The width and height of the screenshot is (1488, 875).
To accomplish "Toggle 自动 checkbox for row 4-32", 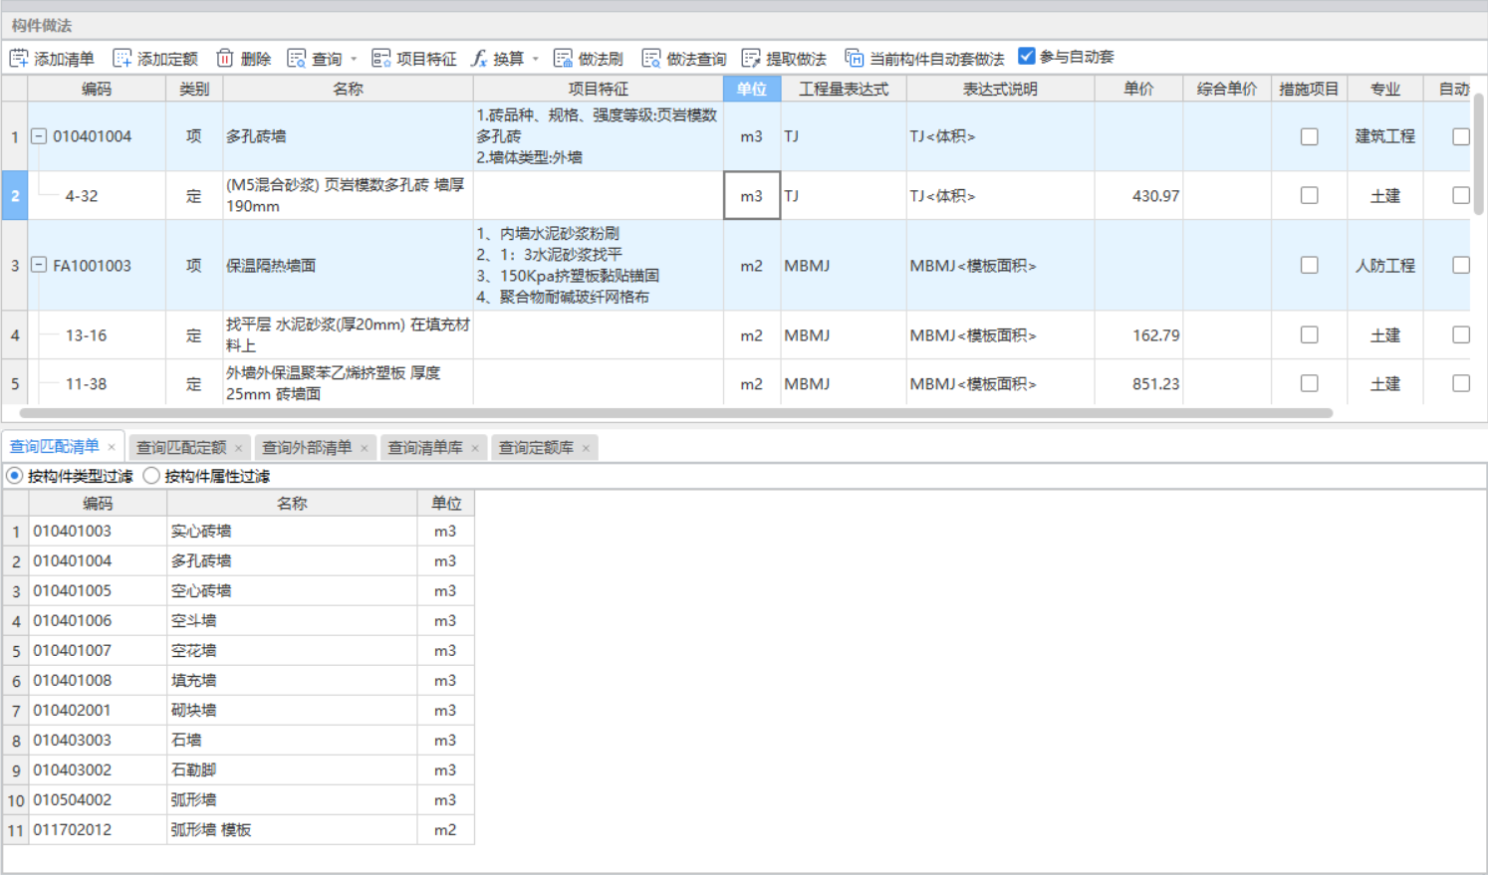I will click(x=1461, y=195).
